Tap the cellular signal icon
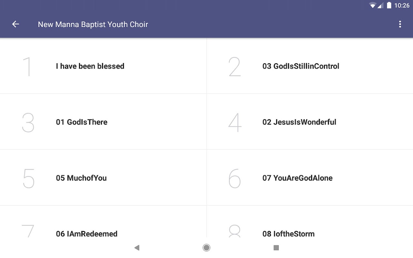This screenshot has height=258, width=413. coord(380,5)
